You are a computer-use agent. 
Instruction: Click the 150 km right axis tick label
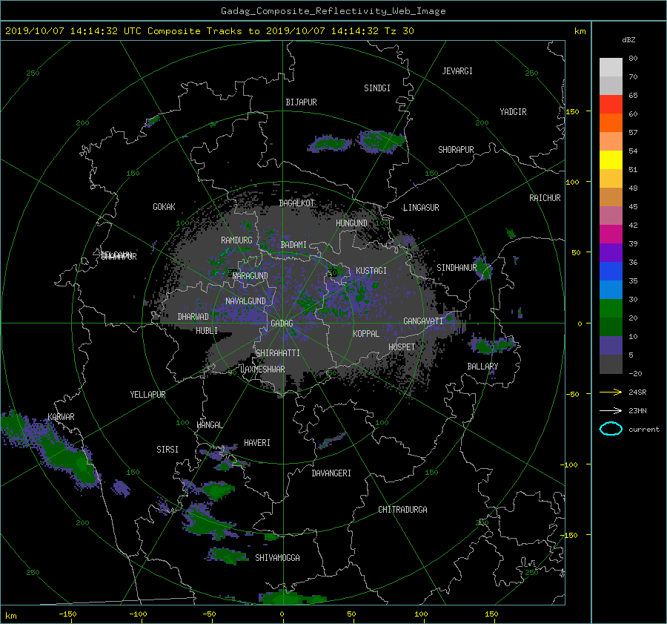pos(572,111)
